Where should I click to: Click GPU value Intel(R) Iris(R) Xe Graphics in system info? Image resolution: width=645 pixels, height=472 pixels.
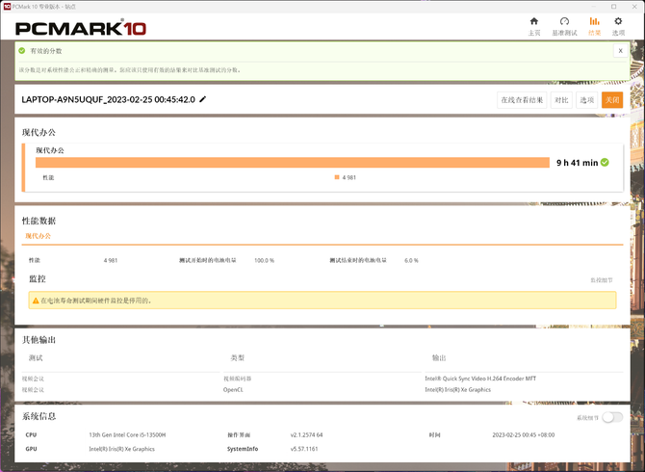[x=121, y=449]
